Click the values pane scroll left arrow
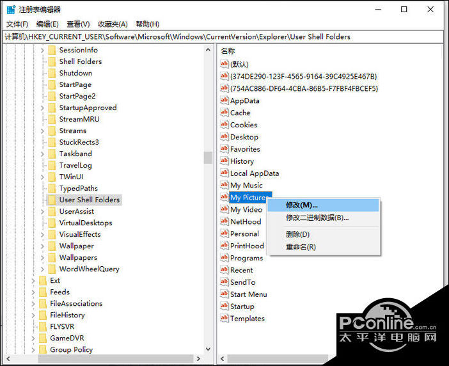The width and height of the screenshot is (449, 366). point(222,358)
